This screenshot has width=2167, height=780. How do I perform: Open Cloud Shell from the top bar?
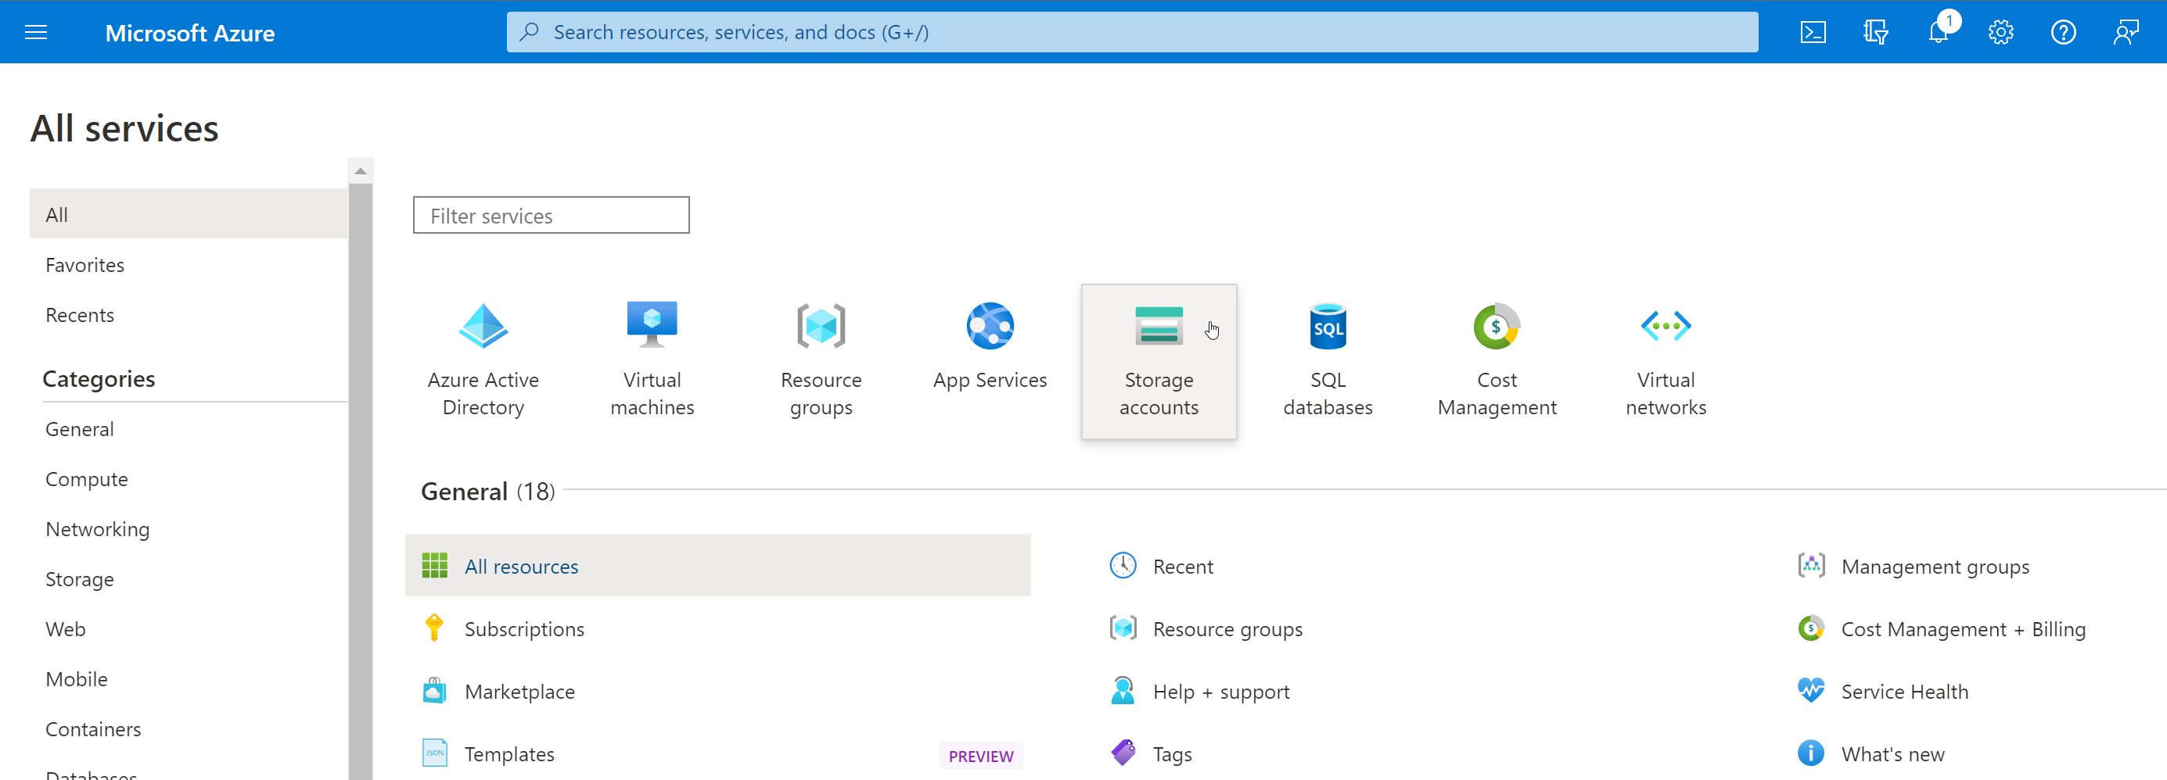click(x=1813, y=33)
